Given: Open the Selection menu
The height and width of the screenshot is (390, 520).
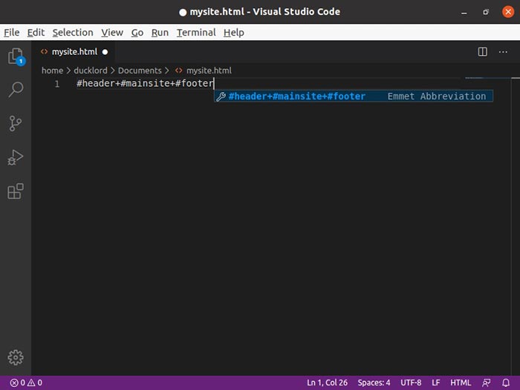Looking at the screenshot, I should pyautogui.click(x=73, y=33).
